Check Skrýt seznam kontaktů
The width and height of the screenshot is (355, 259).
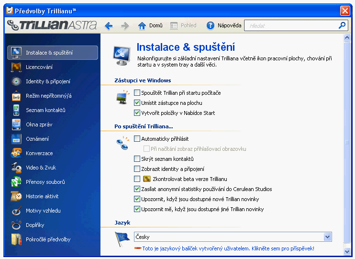click(137, 158)
